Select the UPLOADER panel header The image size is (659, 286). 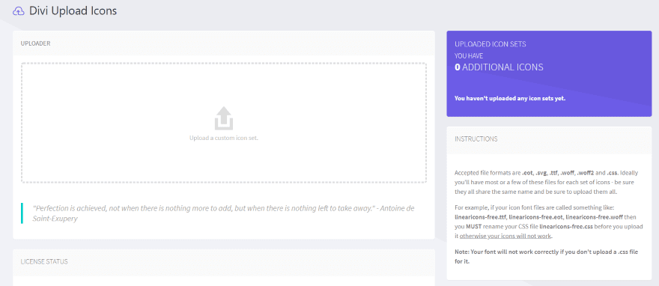click(x=224, y=43)
